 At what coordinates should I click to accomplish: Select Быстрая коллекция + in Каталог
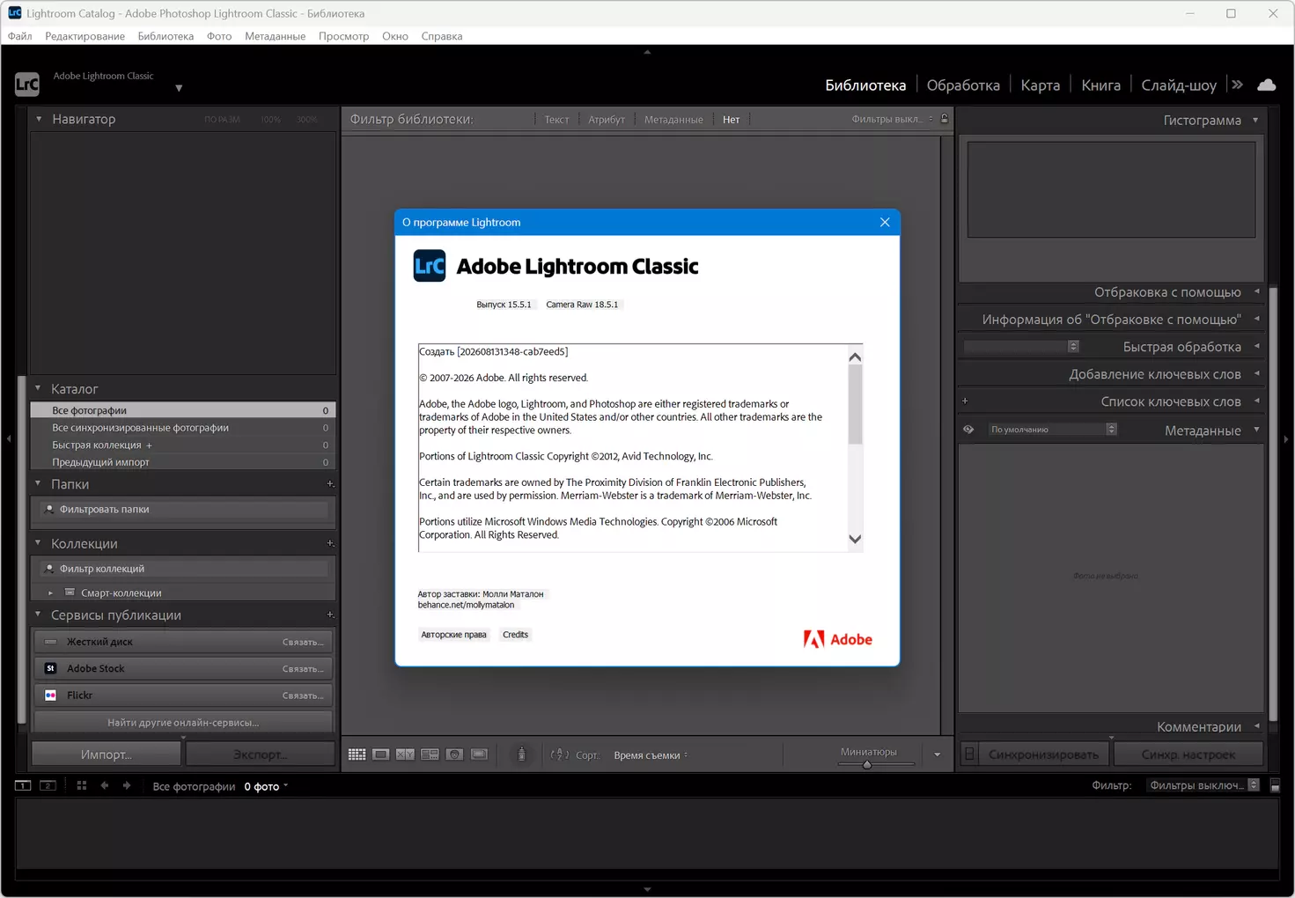(183, 445)
